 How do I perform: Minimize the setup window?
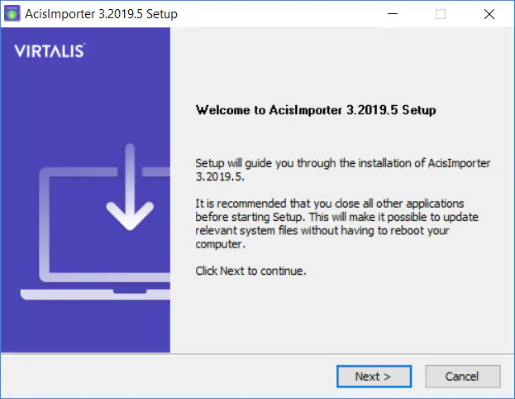click(392, 14)
